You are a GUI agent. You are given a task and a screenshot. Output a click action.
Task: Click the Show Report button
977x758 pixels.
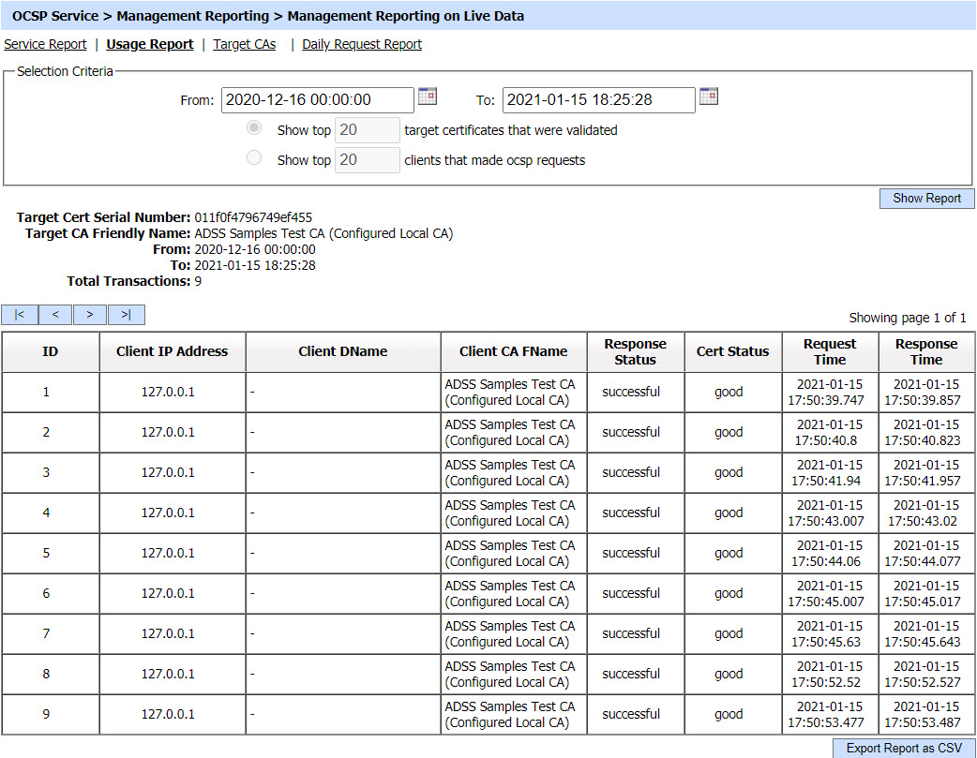coord(926,199)
